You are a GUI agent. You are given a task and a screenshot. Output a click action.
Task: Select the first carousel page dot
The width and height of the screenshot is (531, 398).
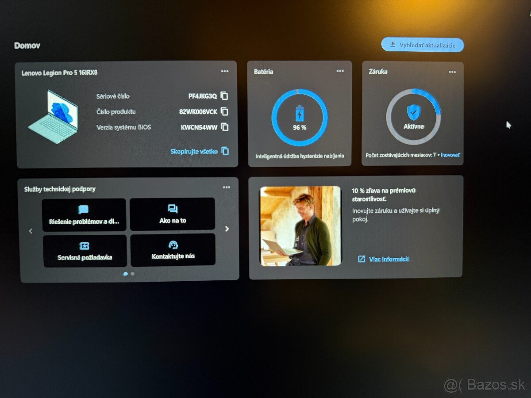tap(126, 274)
